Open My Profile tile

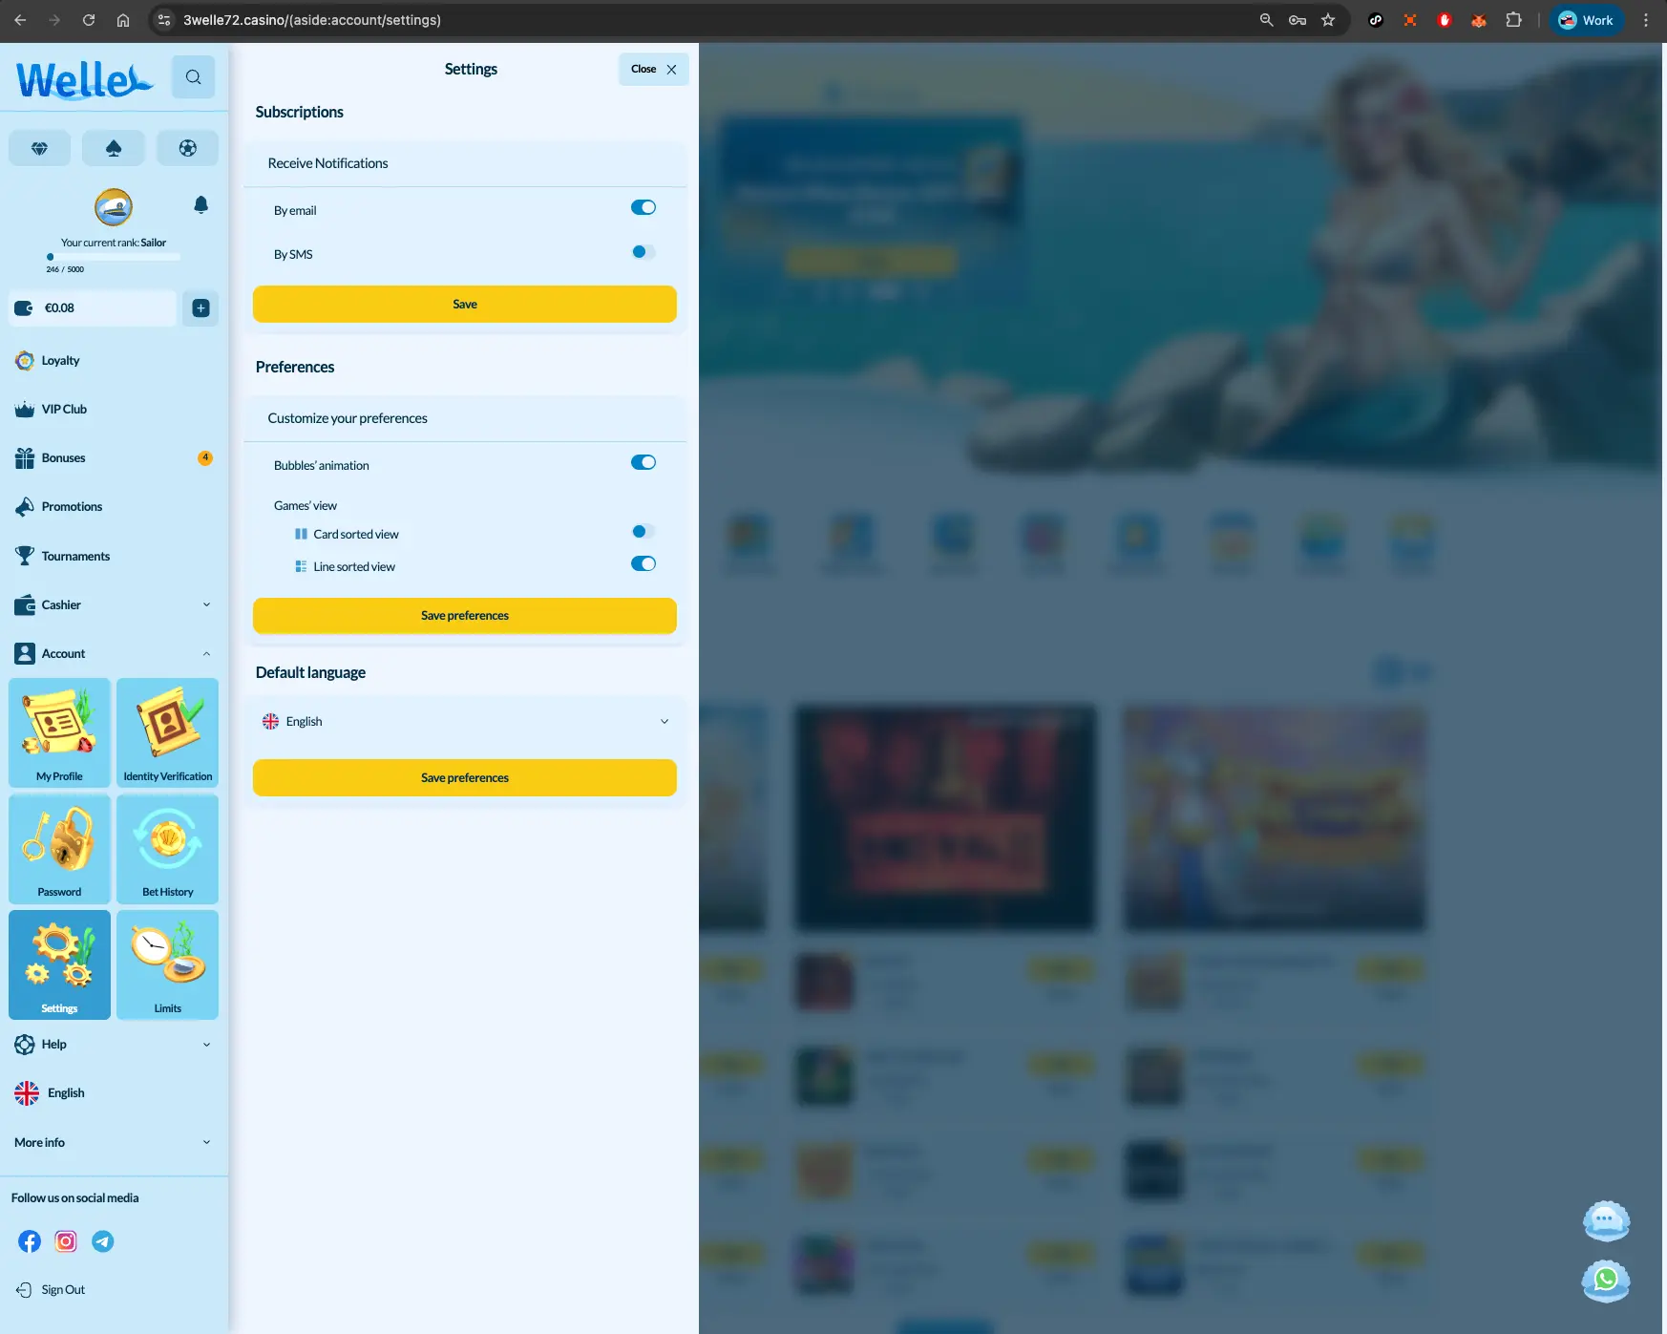59,733
